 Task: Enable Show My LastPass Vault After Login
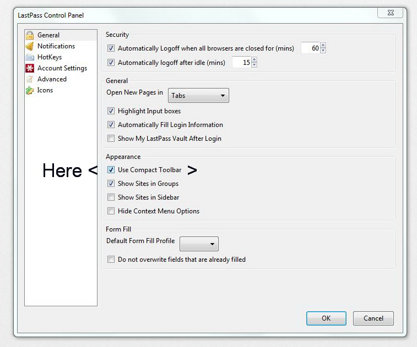[x=111, y=139]
